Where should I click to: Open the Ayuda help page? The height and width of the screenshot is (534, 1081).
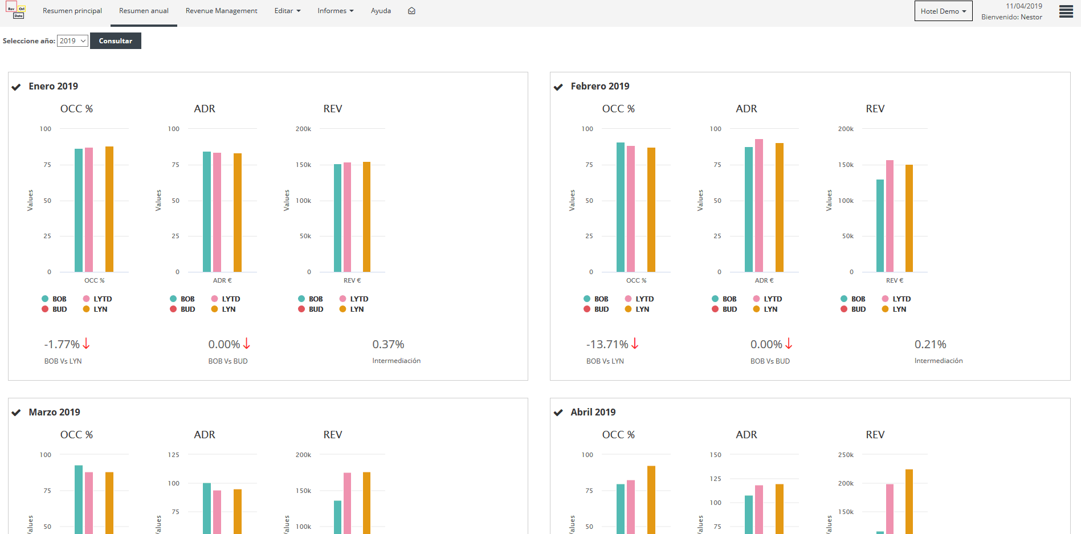[x=380, y=10]
